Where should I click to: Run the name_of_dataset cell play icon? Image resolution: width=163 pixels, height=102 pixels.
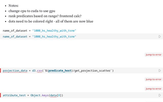[x=160, y=36]
